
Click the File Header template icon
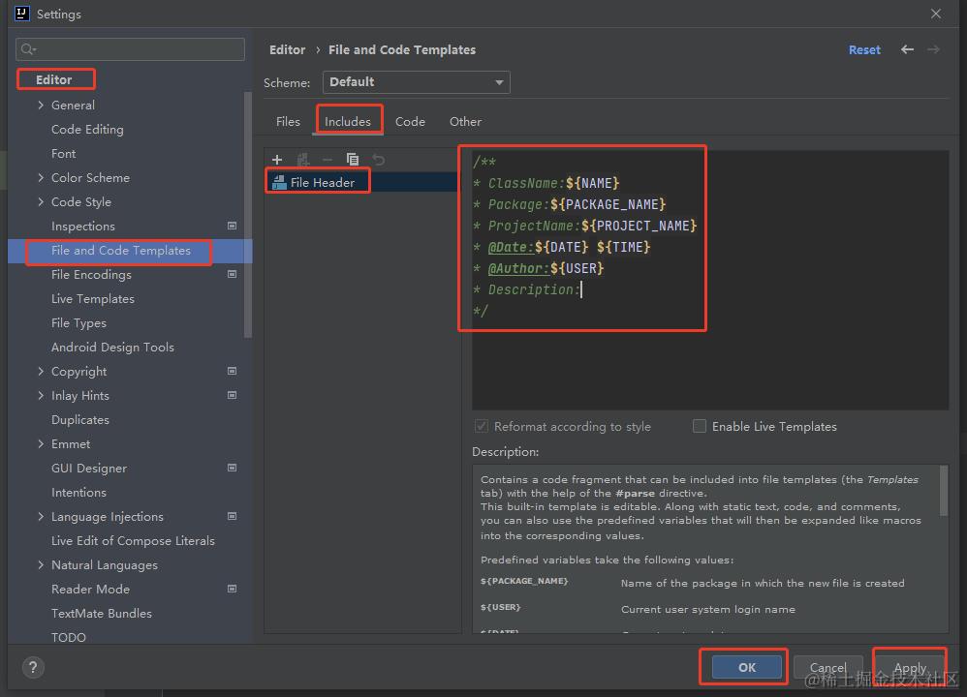(x=279, y=182)
